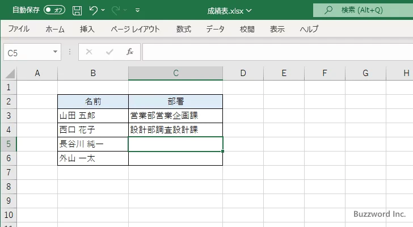Select the cell containing 山田 五郎
The height and width of the screenshot is (227, 413).
pos(93,116)
